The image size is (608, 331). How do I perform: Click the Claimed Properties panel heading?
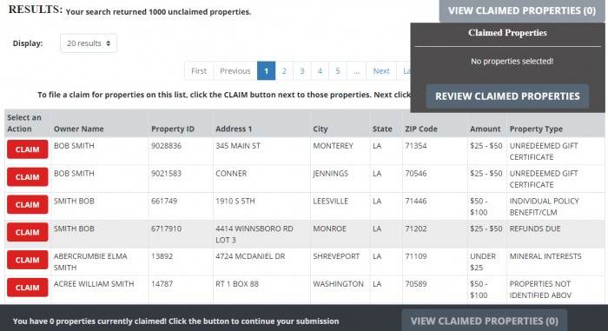tap(507, 33)
